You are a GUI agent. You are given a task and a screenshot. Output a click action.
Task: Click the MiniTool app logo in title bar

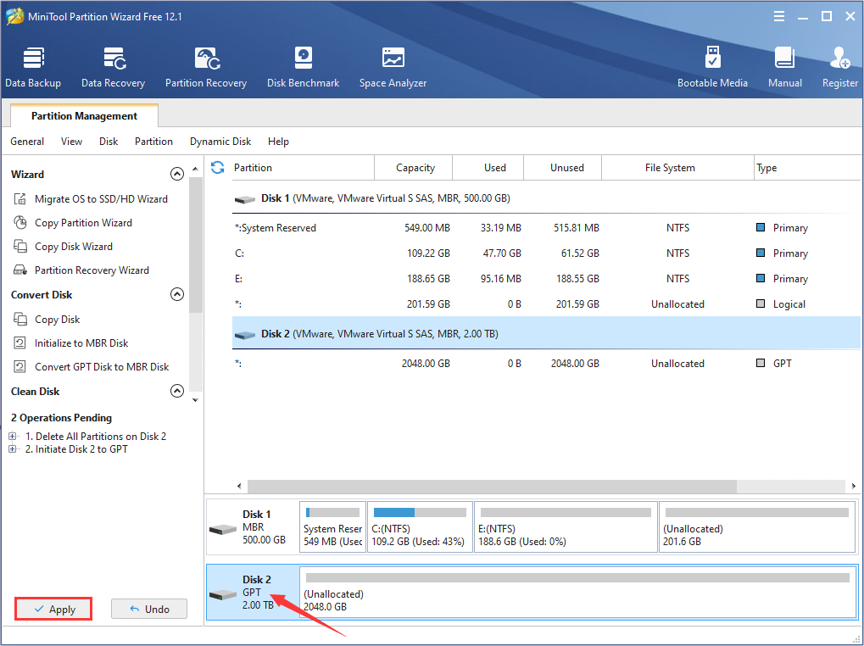click(x=15, y=16)
